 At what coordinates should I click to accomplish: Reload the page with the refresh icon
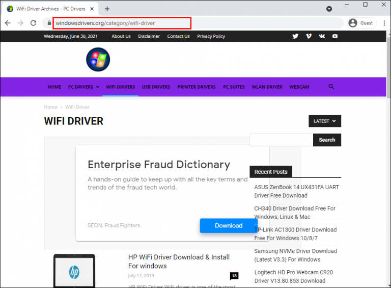click(33, 23)
